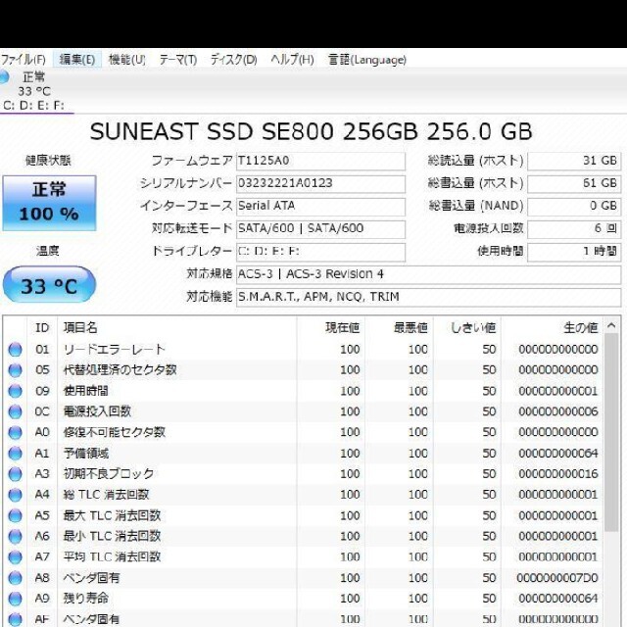Image resolution: width=627 pixels, height=627 pixels.
Task: Click the 対応機能 field with S.M.A.R.T., APM
Action: (x=429, y=298)
